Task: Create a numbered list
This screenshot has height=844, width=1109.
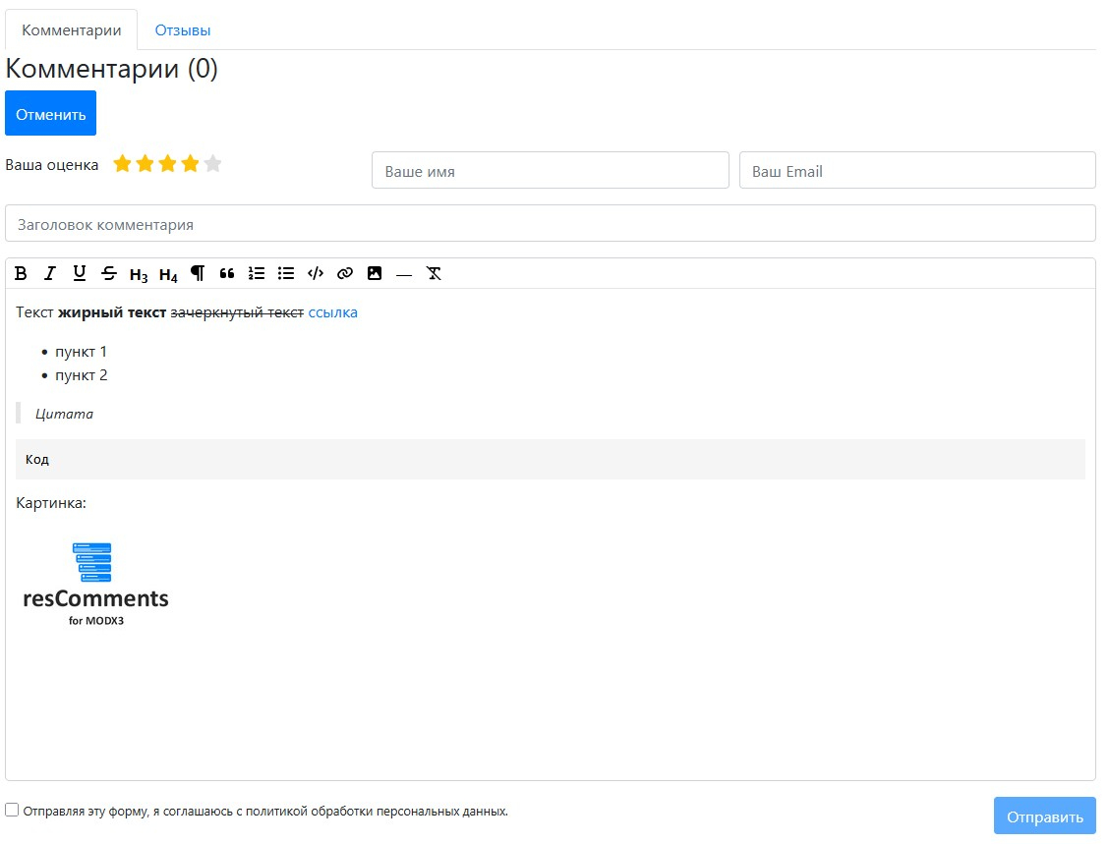Action: 257,273
